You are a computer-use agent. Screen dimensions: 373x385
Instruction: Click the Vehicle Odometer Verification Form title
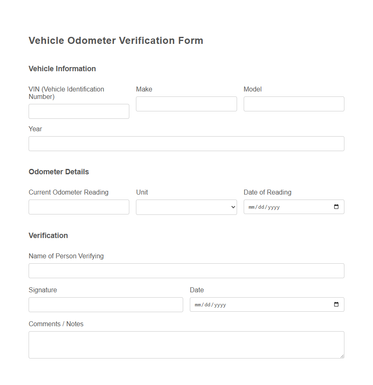pyautogui.click(x=116, y=41)
